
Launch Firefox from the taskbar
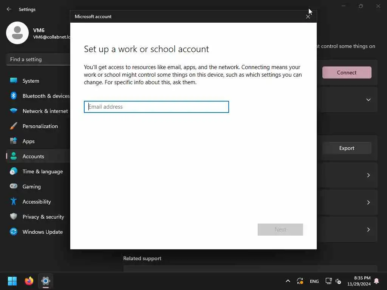[x=29, y=281]
